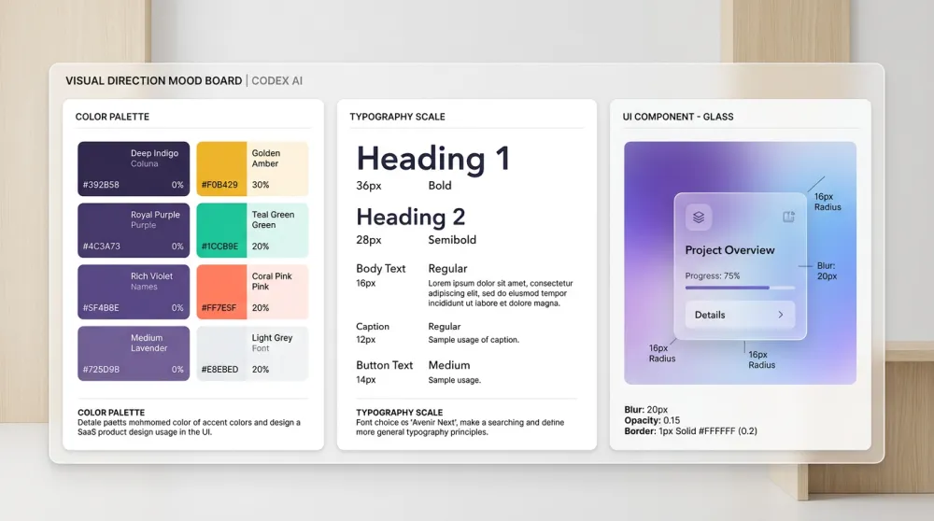Click the layers icon in Project Overview card
934x521 pixels.
[x=698, y=218]
